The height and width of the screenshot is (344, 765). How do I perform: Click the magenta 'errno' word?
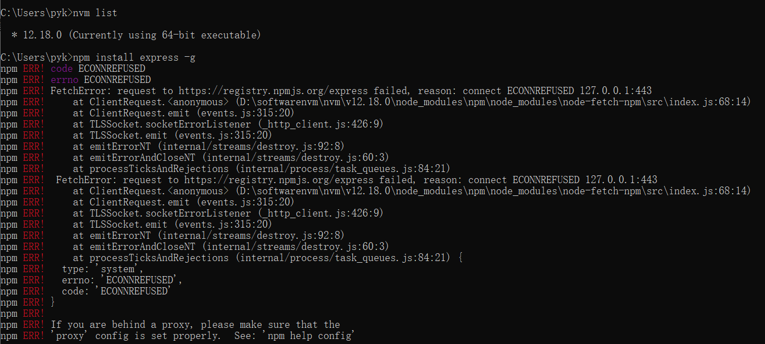(x=65, y=80)
